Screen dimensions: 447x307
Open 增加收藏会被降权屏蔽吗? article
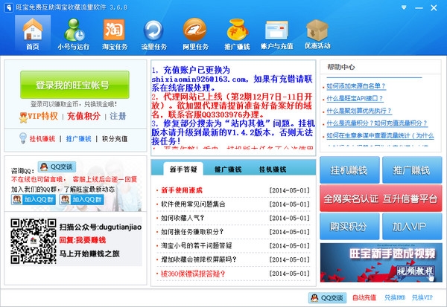(199, 259)
